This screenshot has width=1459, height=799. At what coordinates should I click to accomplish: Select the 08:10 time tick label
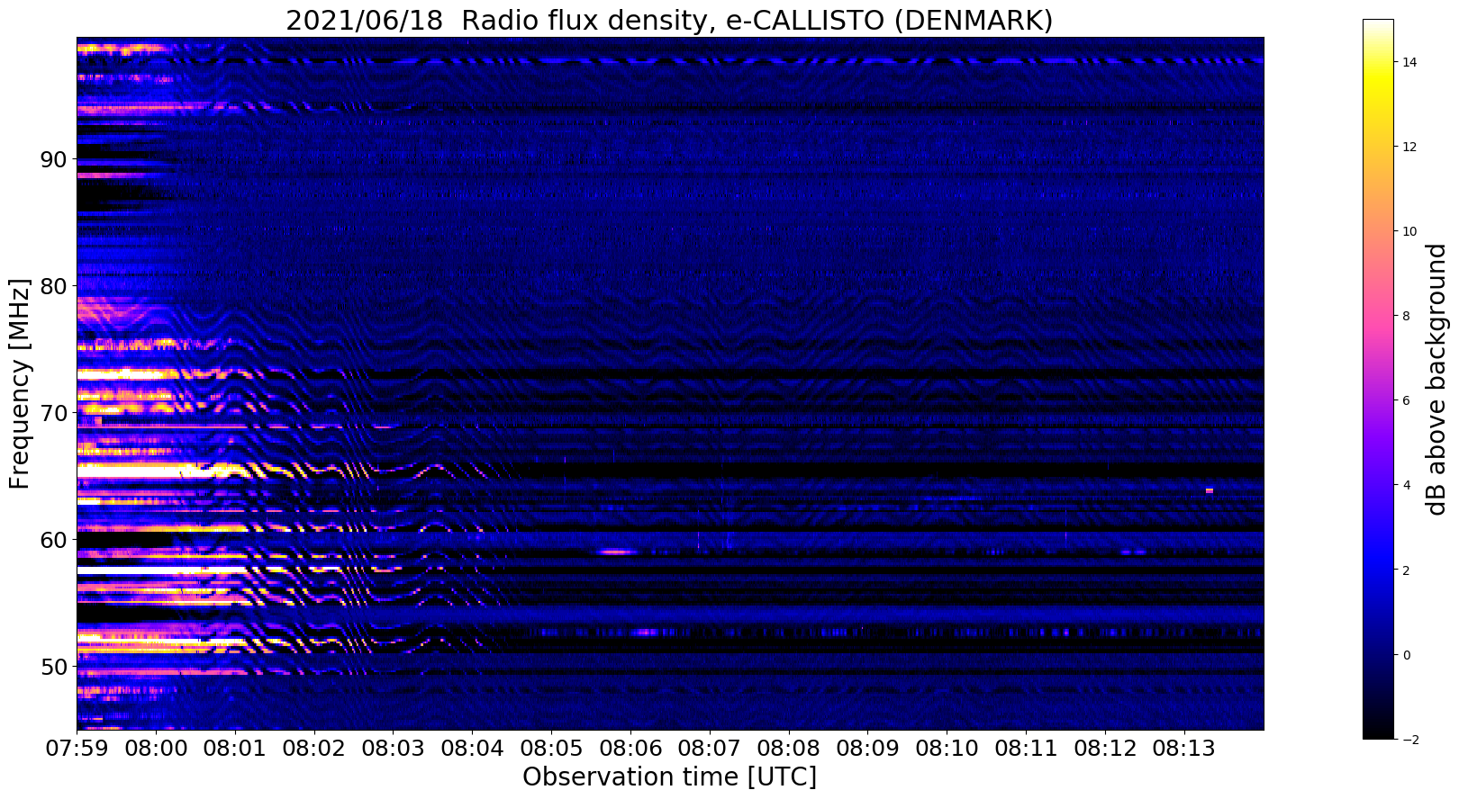click(947, 747)
